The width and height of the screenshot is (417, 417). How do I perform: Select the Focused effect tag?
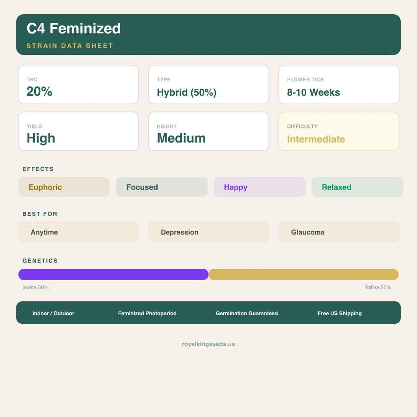(162, 187)
